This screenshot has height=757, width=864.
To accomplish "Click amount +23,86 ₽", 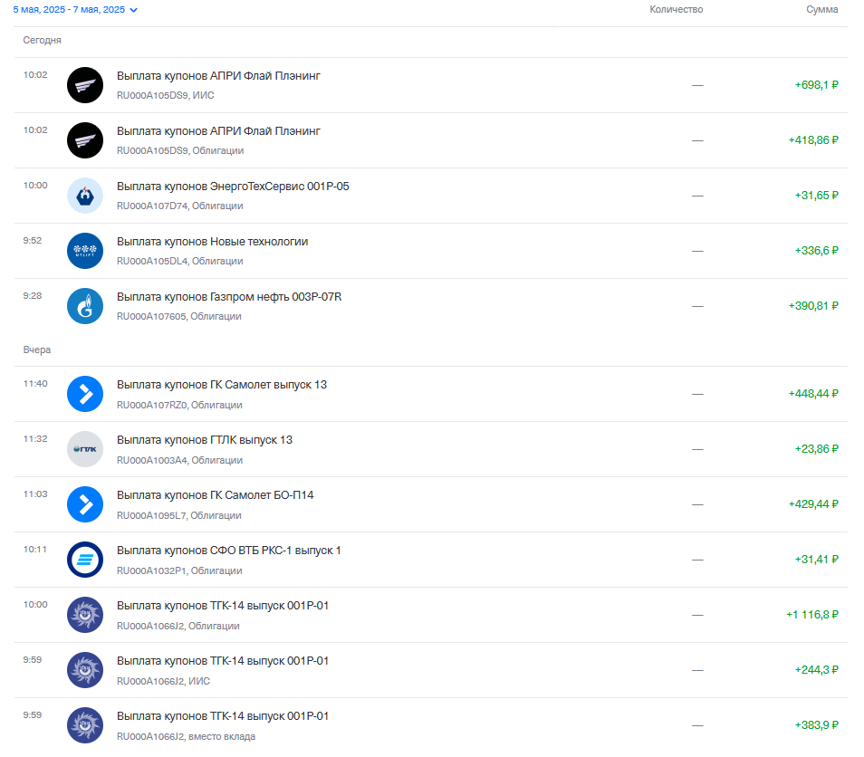I will (x=816, y=448).
